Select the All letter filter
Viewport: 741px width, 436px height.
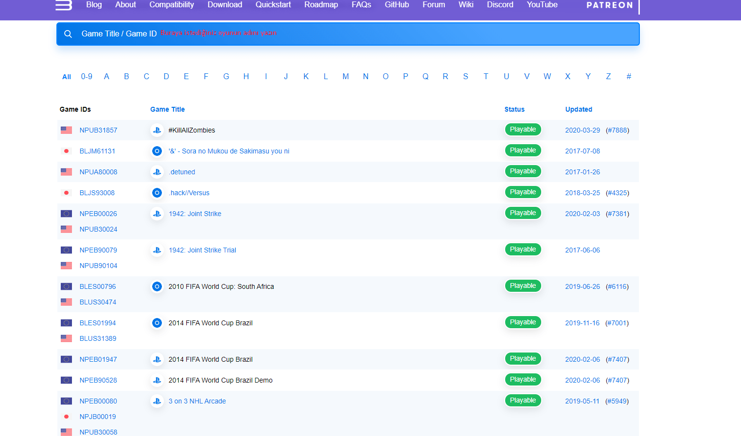click(67, 77)
